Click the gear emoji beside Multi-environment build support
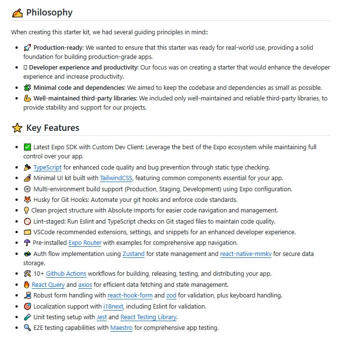343x339 pixels. pos(27,189)
